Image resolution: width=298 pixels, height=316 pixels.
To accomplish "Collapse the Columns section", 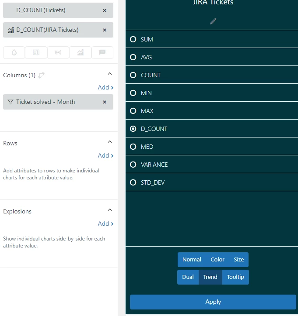I will pos(110,74).
